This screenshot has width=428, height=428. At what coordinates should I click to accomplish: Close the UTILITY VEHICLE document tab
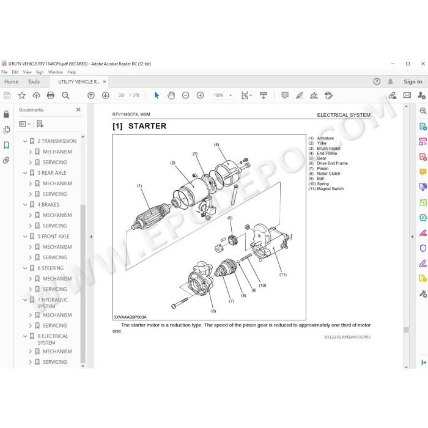pyautogui.click(x=105, y=81)
